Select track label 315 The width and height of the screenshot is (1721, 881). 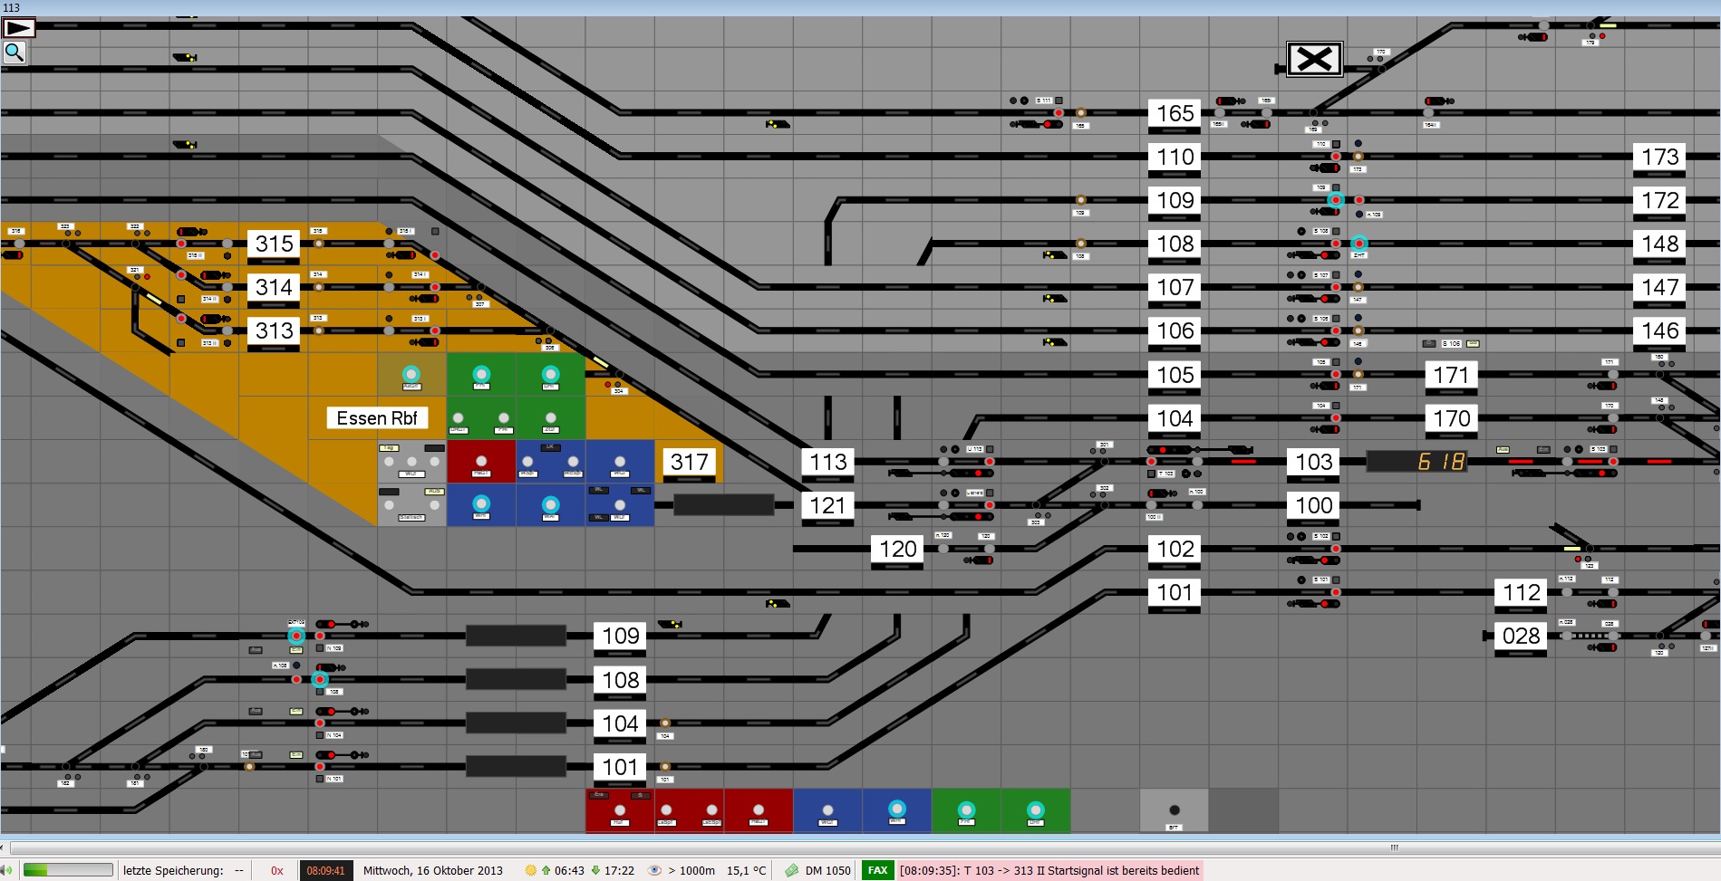(x=274, y=244)
